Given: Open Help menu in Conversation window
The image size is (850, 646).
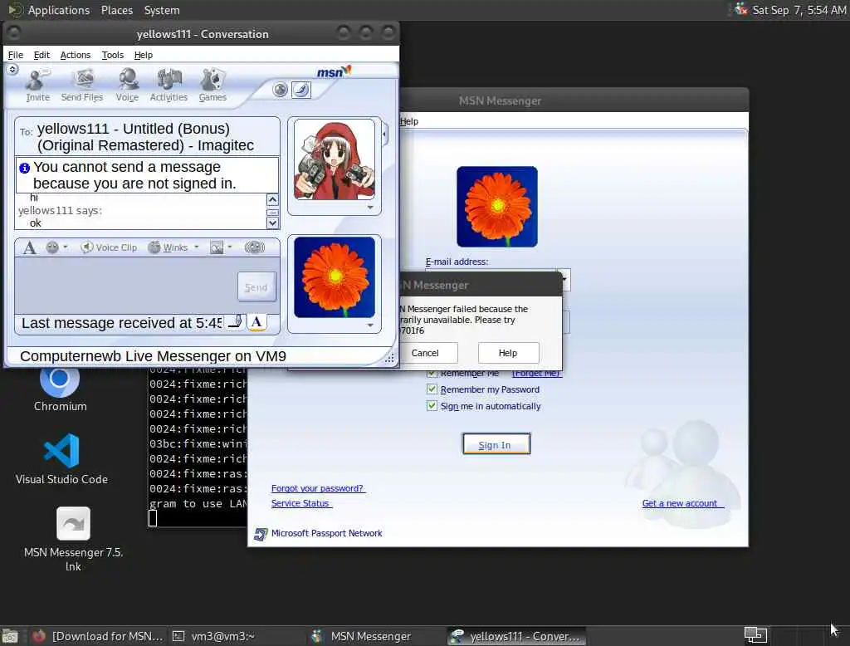Looking at the screenshot, I should (x=143, y=55).
